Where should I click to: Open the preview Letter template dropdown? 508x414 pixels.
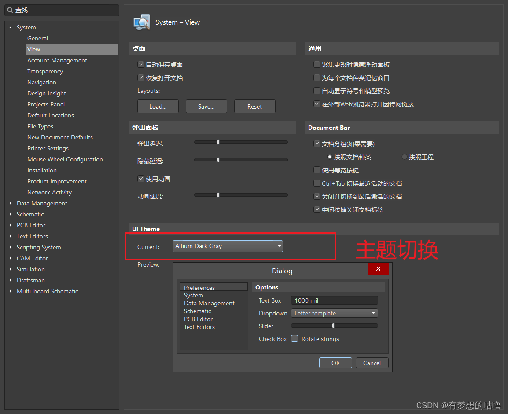[335, 313]
